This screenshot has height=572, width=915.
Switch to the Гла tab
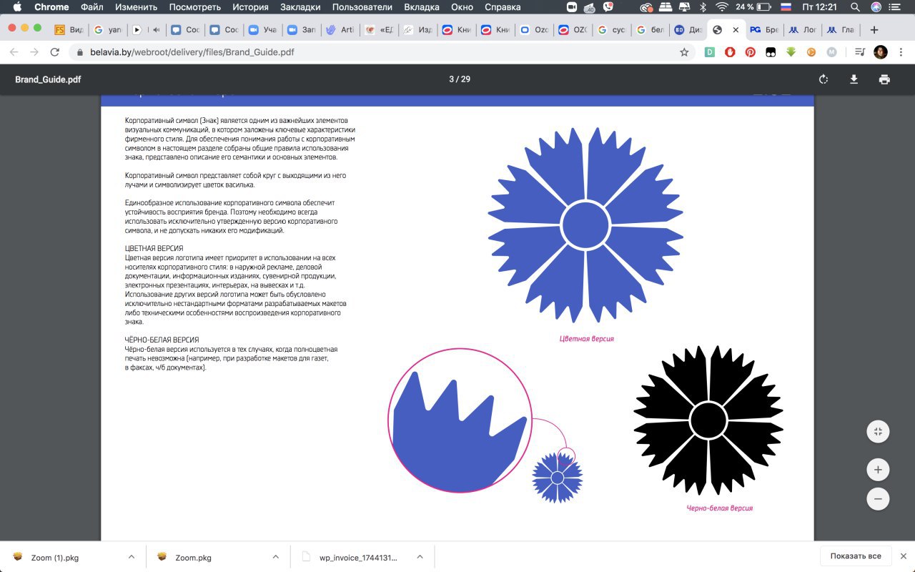(x=841, y=30)
